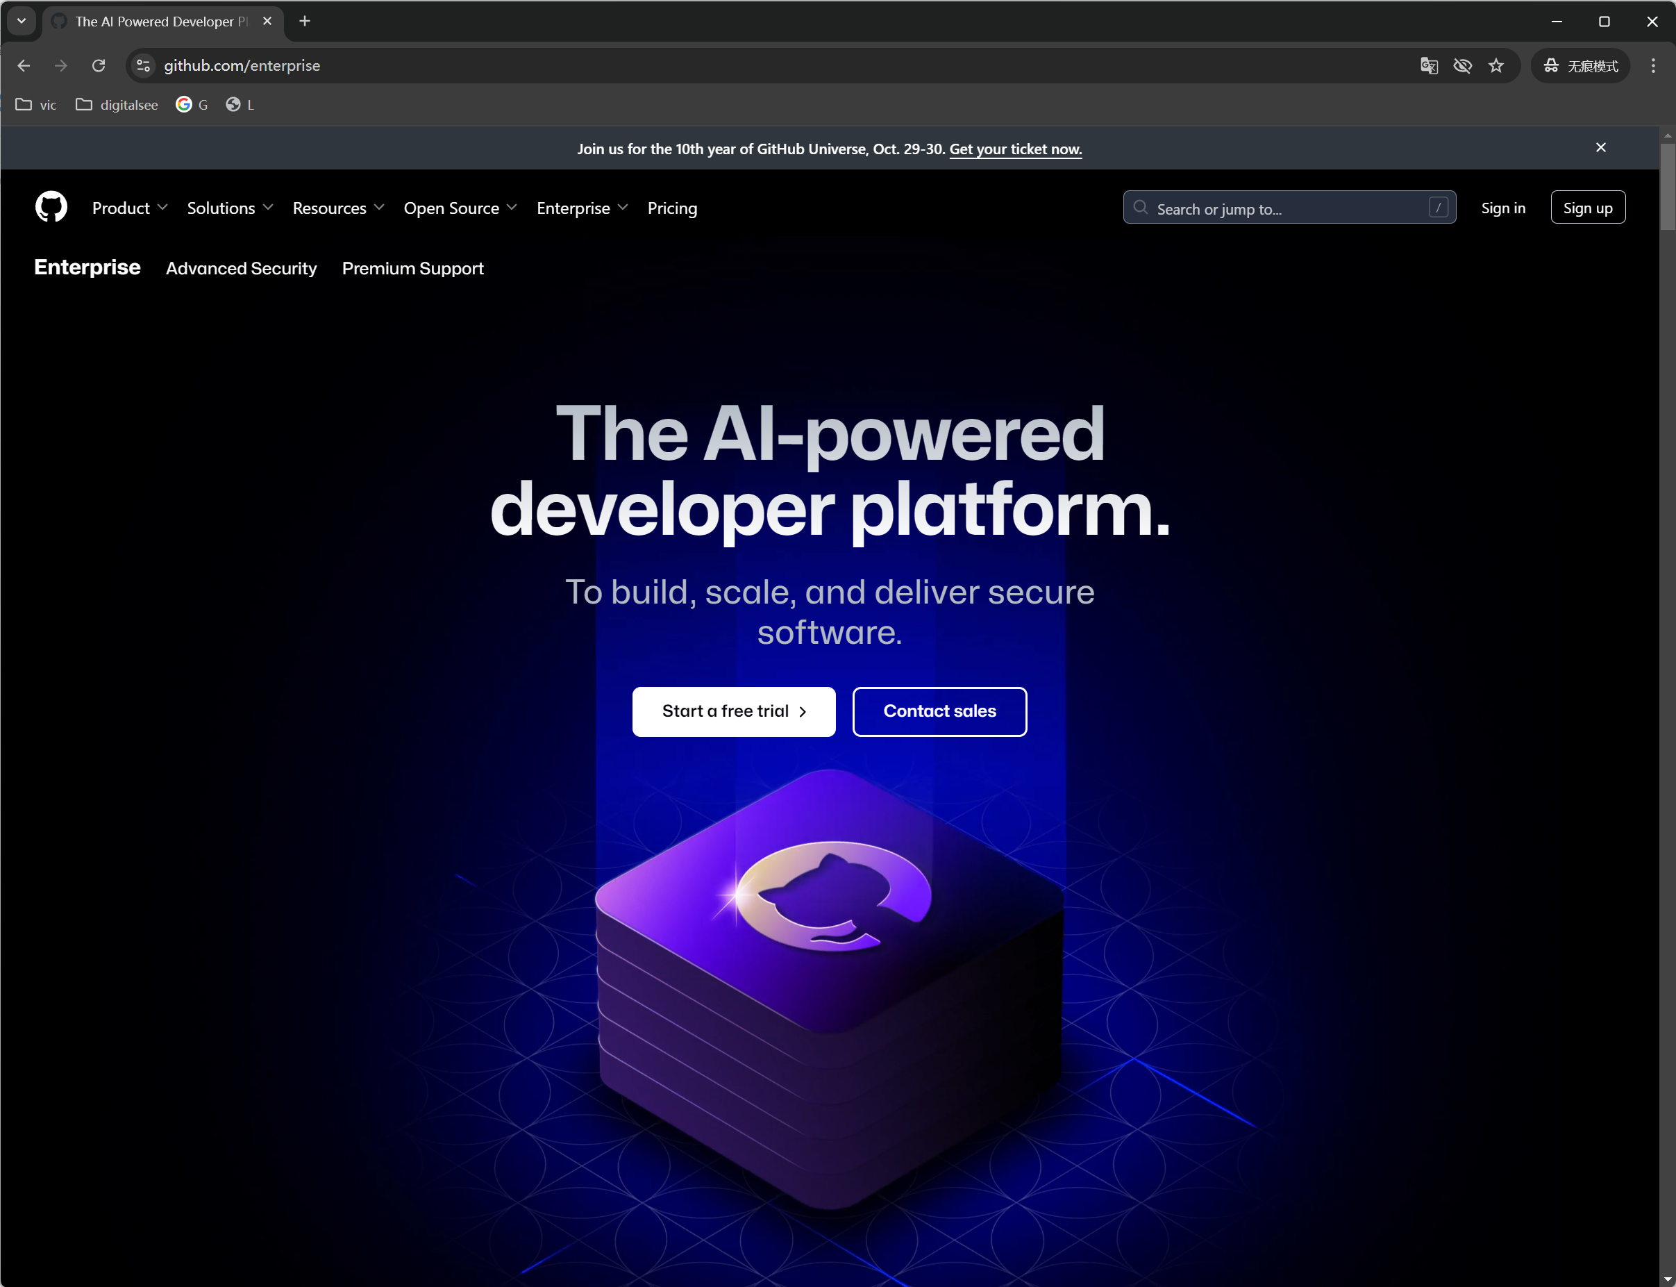Maximize the browser window
Screen dimensions: 1676x1287
click(x=1604, y=22)
